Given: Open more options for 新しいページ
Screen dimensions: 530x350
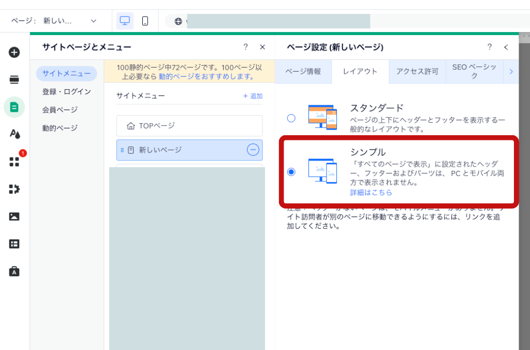Looking at the screenshot, I should click(x=253, y=150).
